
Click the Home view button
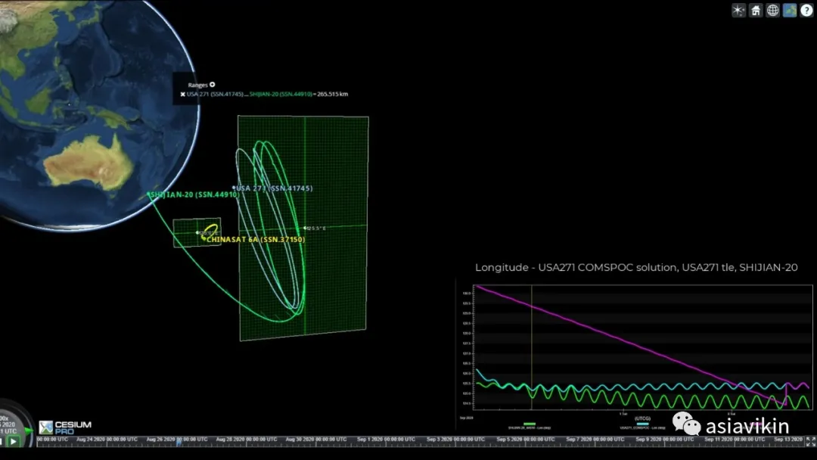pos(756,11)
